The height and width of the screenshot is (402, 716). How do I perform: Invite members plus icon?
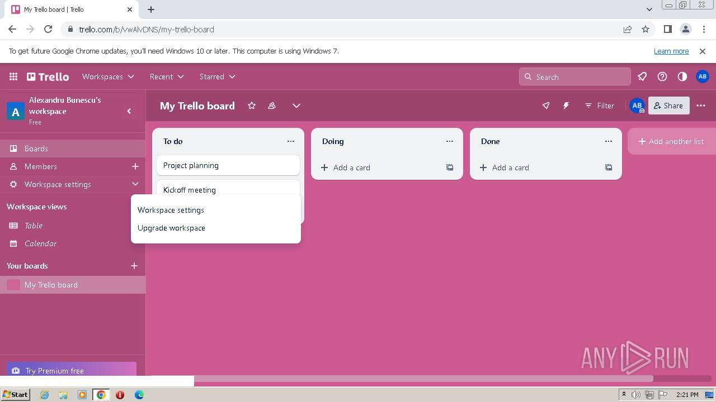click(x=135, y=166)
